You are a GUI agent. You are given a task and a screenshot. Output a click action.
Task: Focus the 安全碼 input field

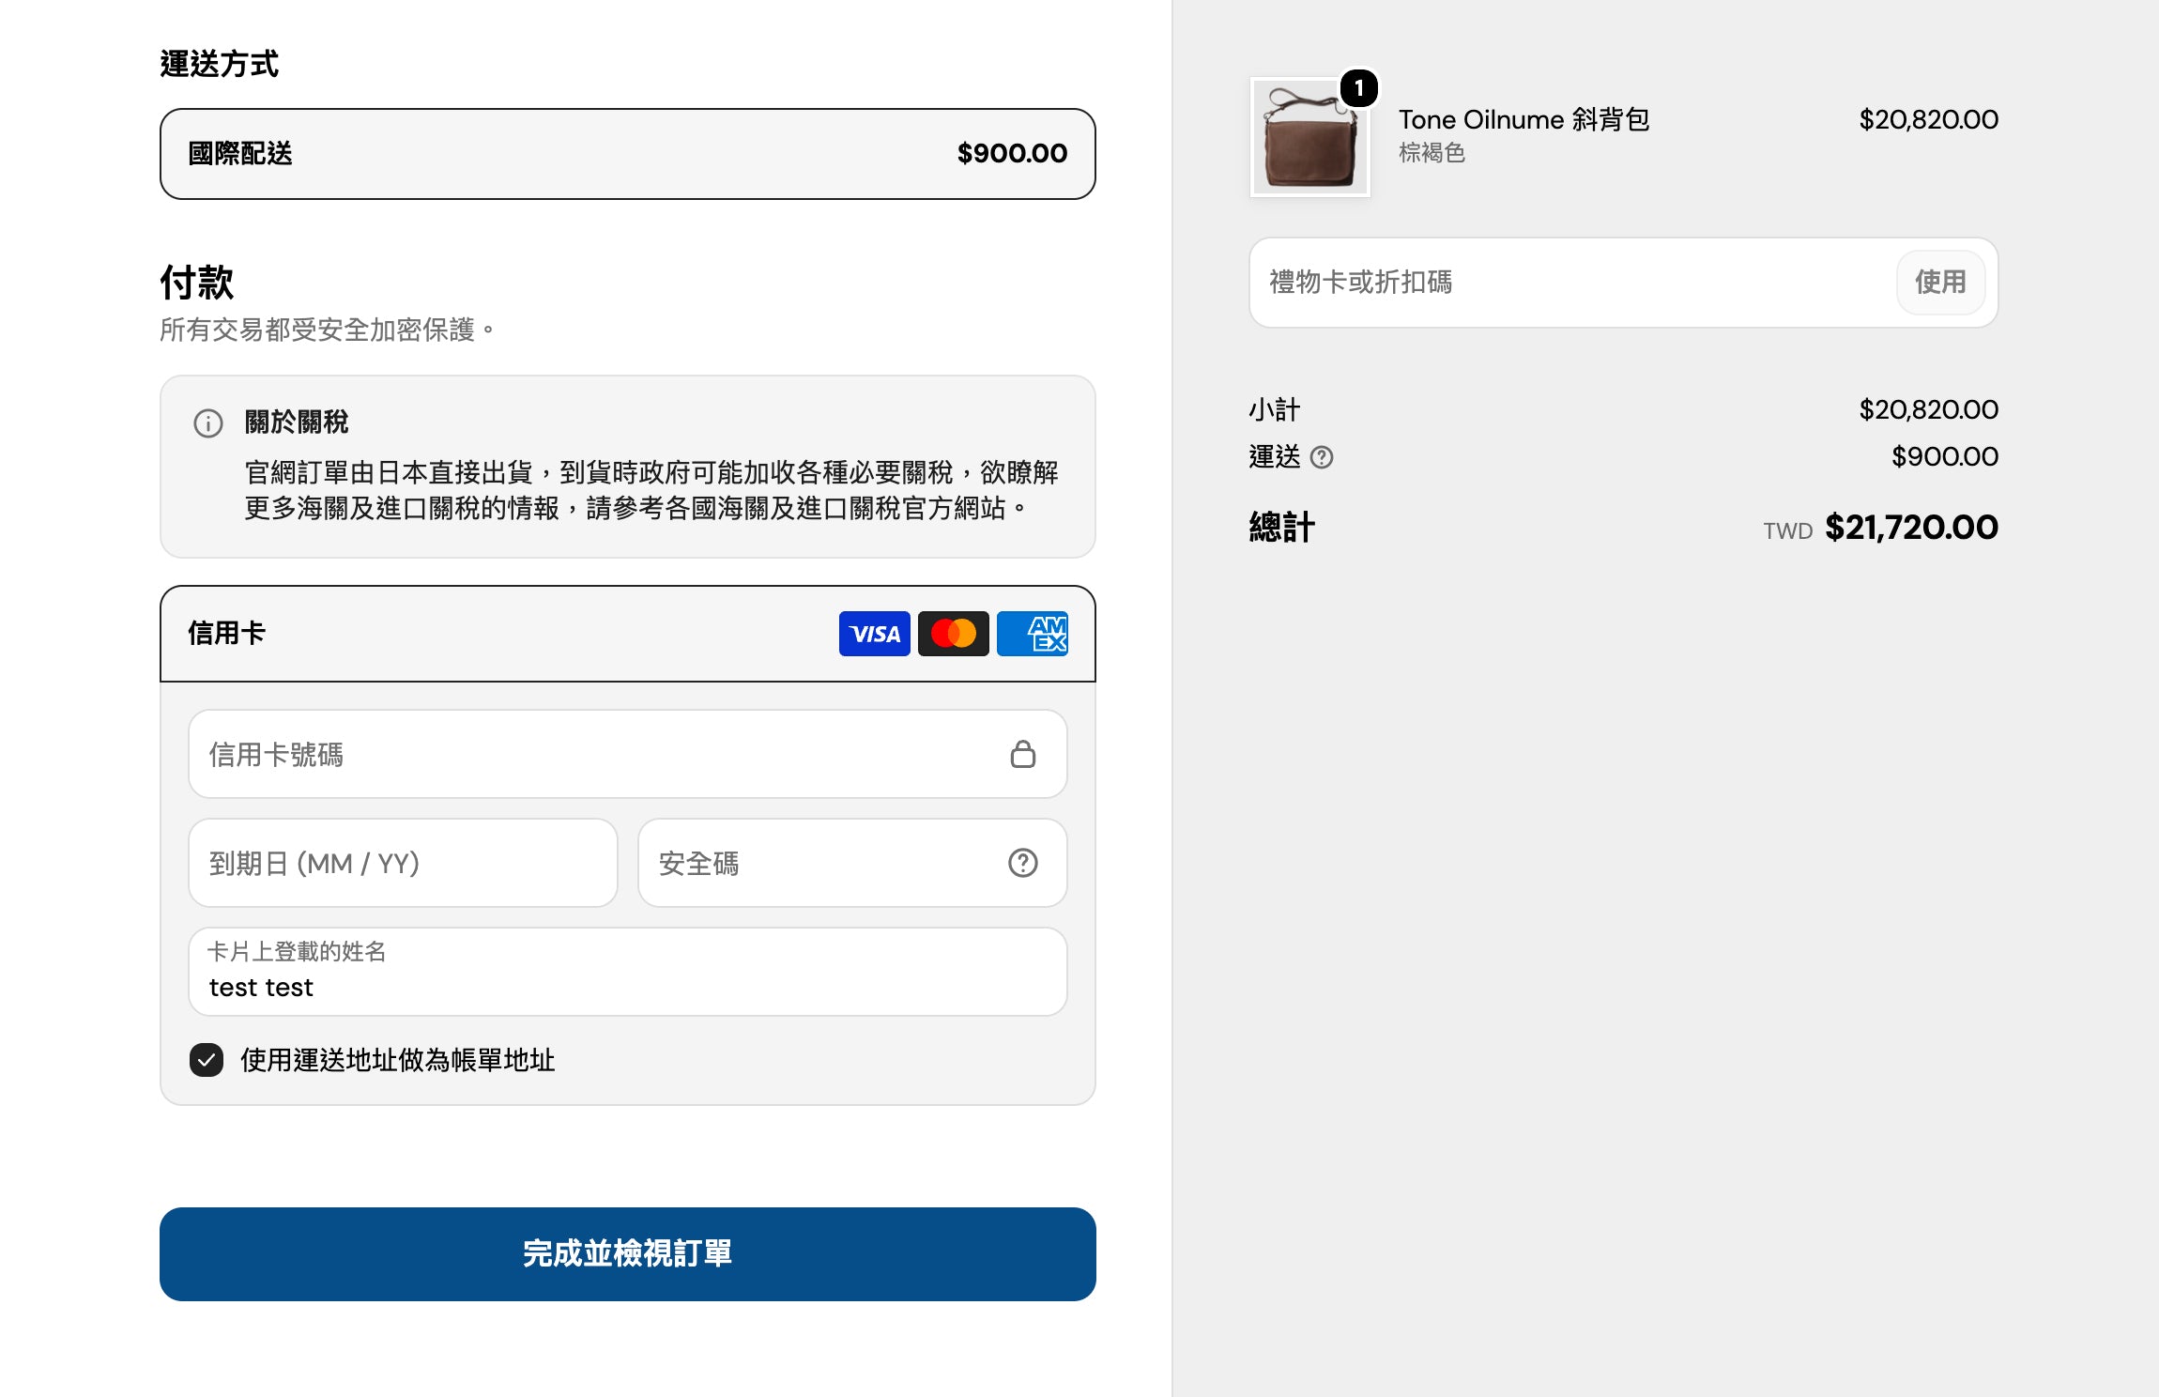point(852,863)
